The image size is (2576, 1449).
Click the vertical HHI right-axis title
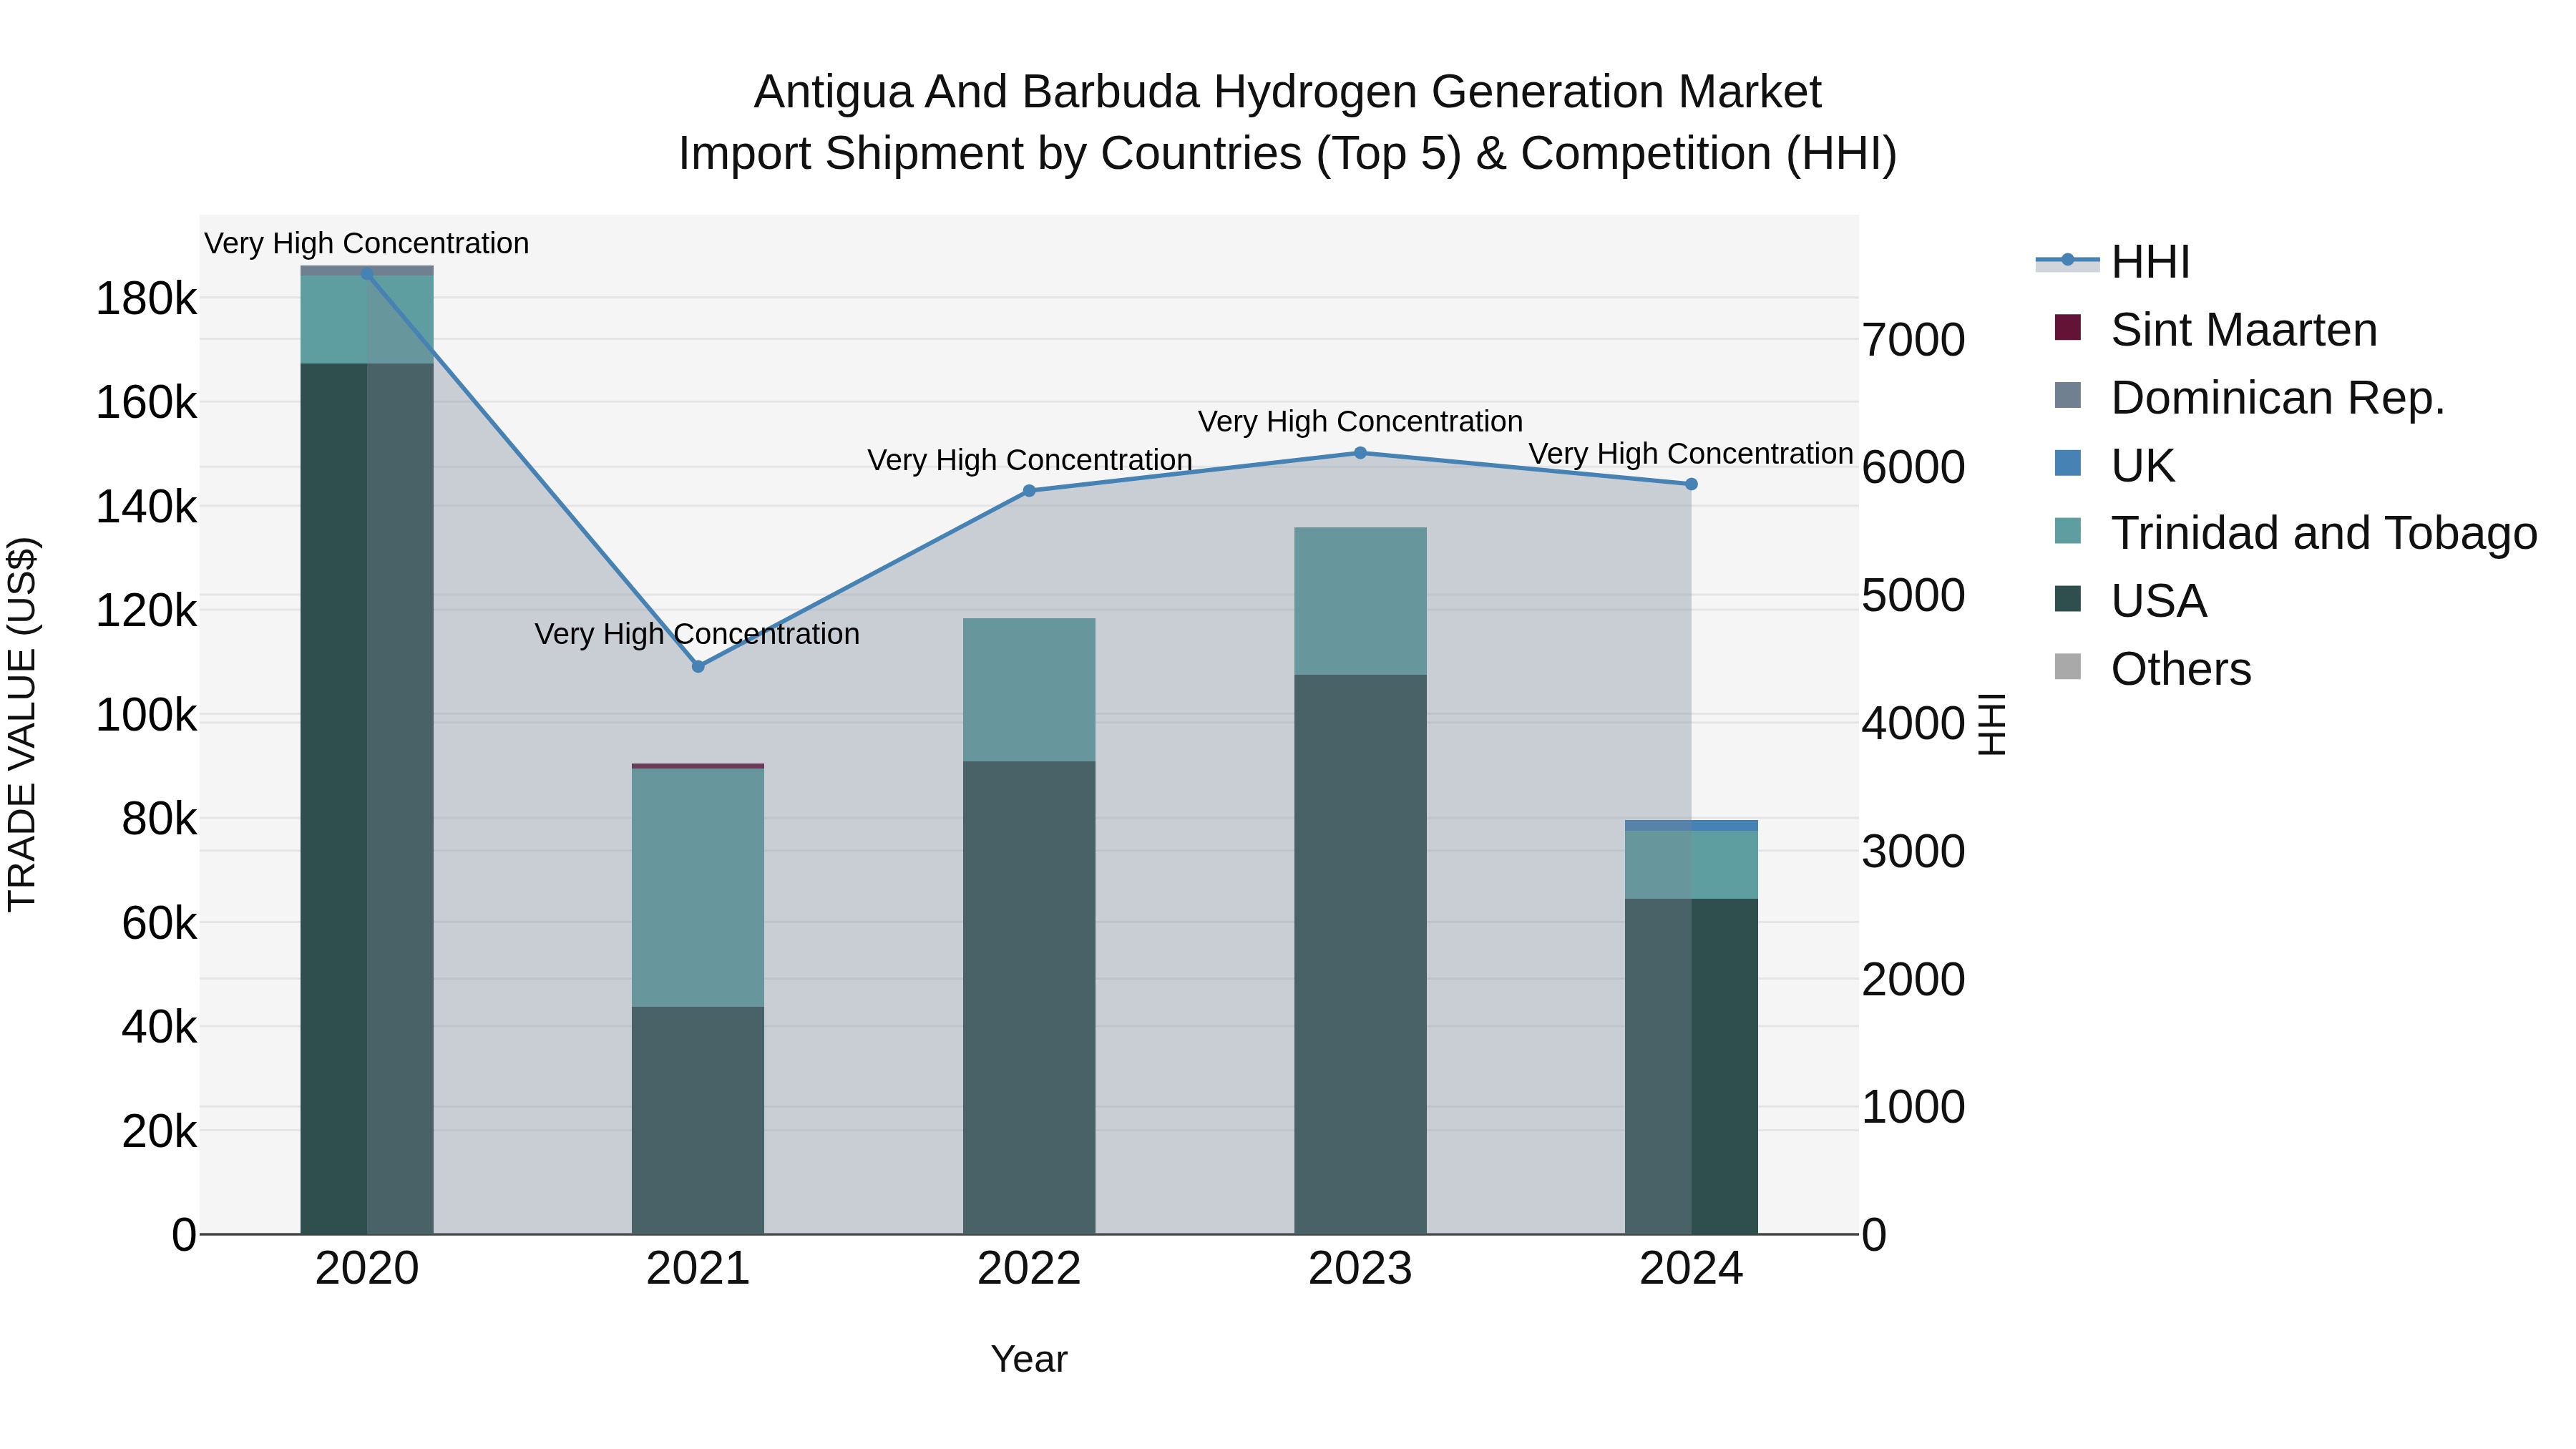coord(1992,724)
